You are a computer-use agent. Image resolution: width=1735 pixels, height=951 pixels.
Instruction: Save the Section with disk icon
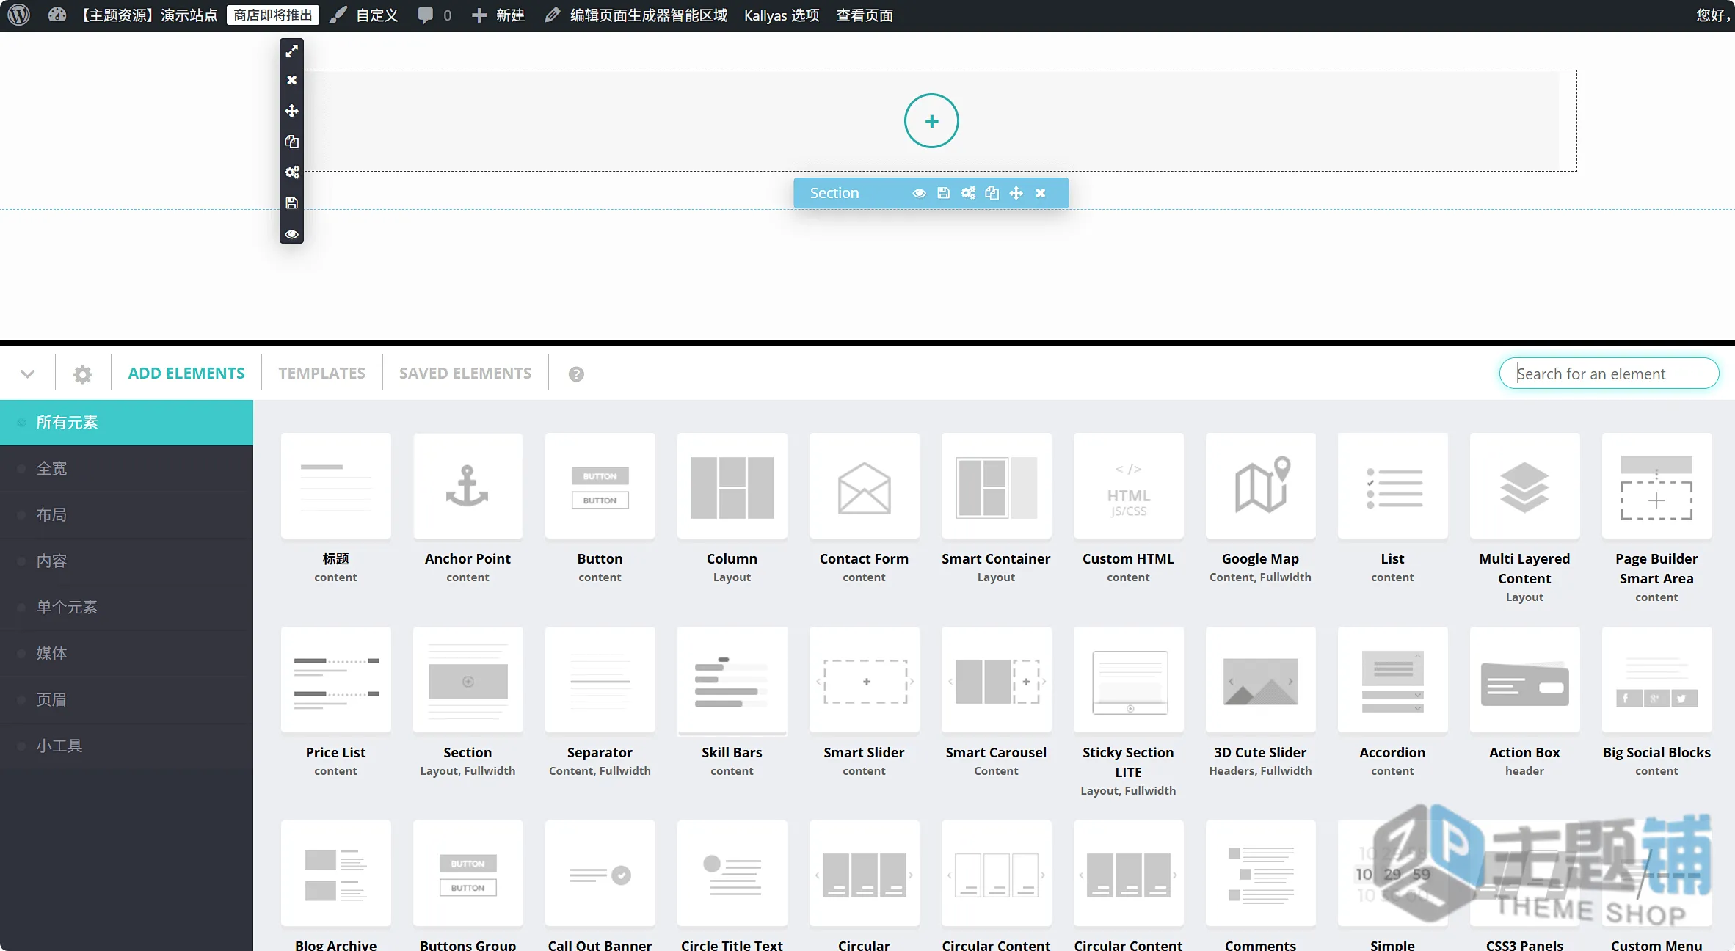click(x=943, y=193)
